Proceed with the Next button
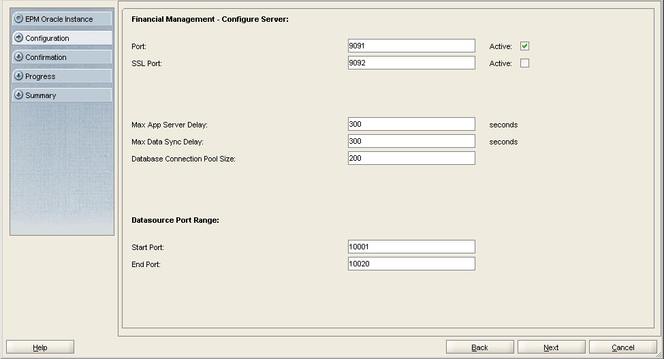 click(552, 347)
